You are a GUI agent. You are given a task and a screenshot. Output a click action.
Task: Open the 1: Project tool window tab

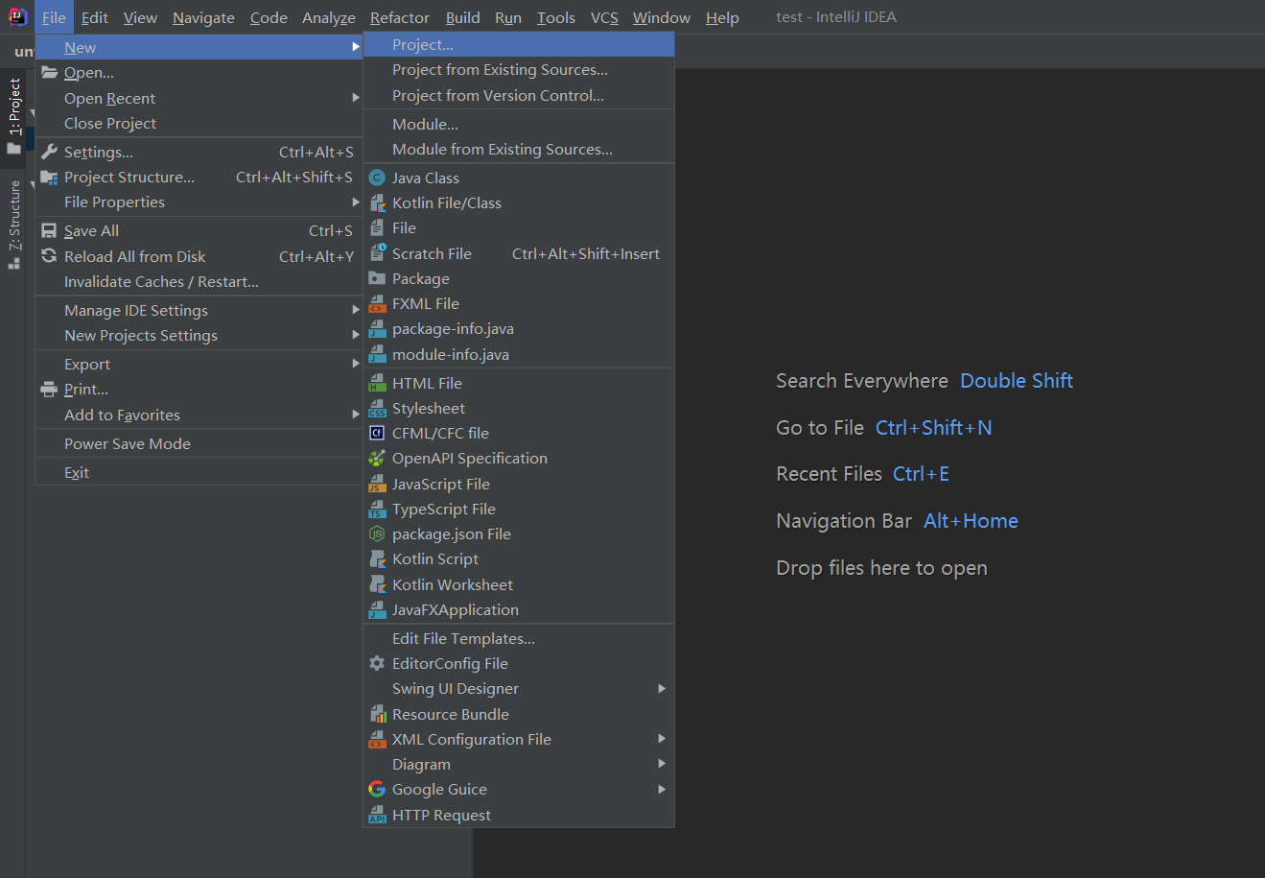pos(13,115)
